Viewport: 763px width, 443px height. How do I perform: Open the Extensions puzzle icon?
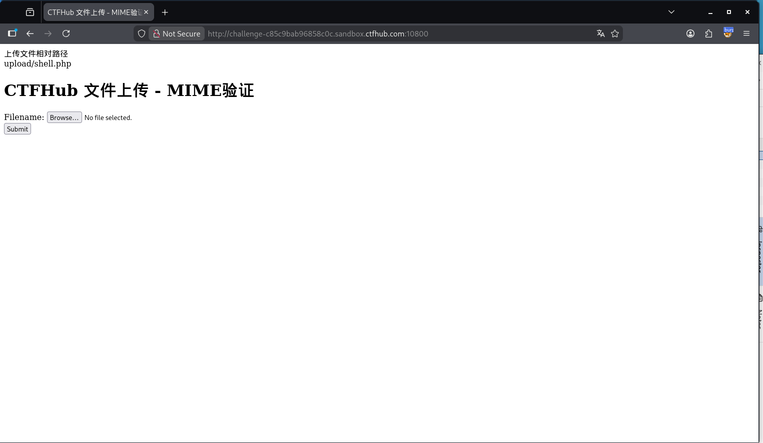coord(708,33)
